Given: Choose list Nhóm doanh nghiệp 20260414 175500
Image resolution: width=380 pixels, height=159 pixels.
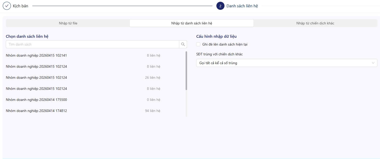Looking at the screenshot, I should pos(36,100).
